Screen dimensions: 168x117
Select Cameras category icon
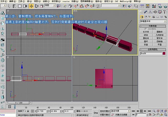pos(154,17)
